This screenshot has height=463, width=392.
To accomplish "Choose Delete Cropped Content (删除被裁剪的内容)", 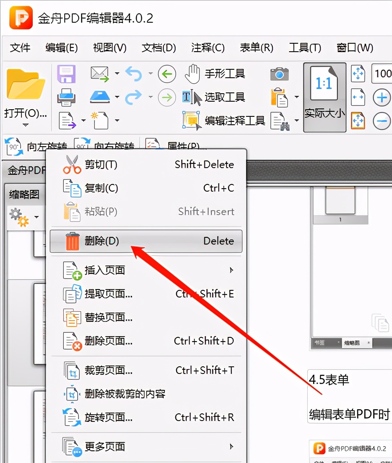I will tap(146, 394).
